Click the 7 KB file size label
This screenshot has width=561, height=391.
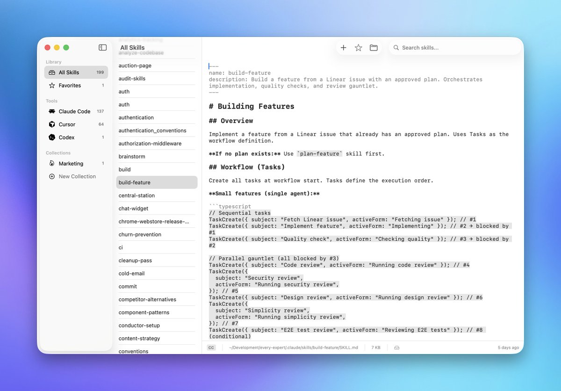coord(376,348)
